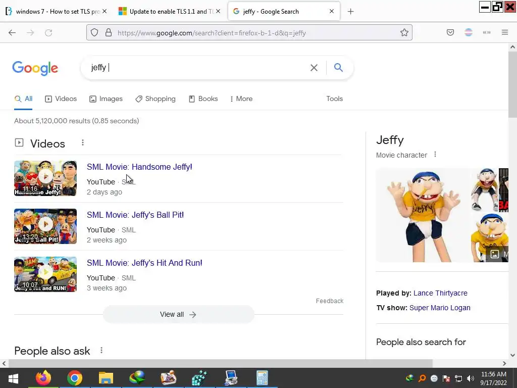Open the tracking protection shield icon
The image size is (517, 388).
coord(94,33)
